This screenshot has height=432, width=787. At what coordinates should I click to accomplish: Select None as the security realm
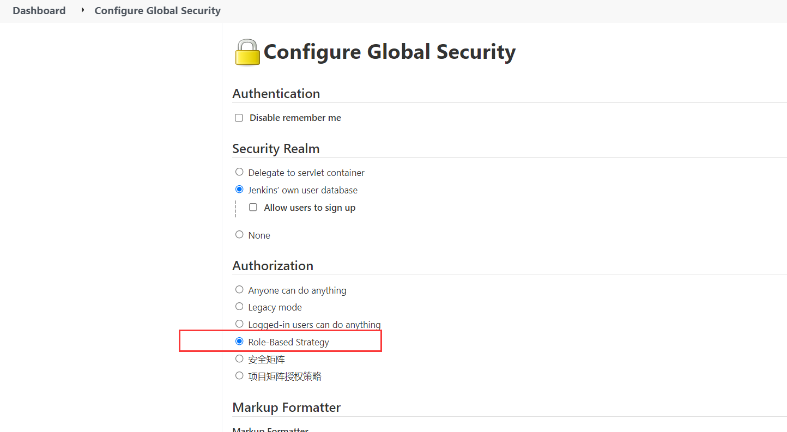[x=239, y=234]
